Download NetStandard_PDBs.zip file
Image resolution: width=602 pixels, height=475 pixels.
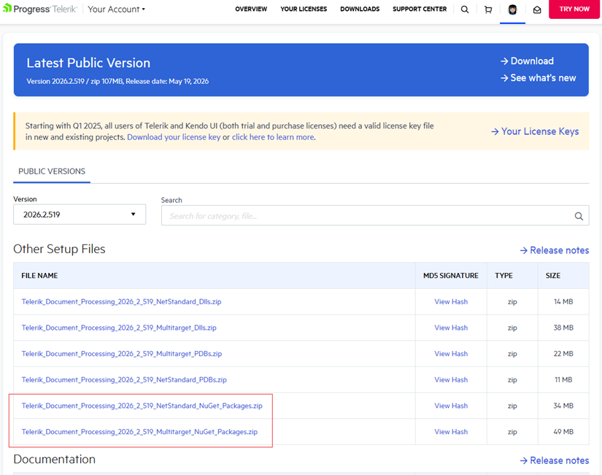click(124, 379)
